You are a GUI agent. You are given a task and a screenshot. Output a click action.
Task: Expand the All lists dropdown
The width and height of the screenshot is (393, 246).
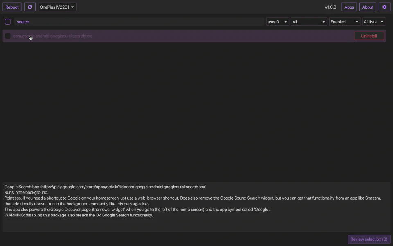pos(374,22)
